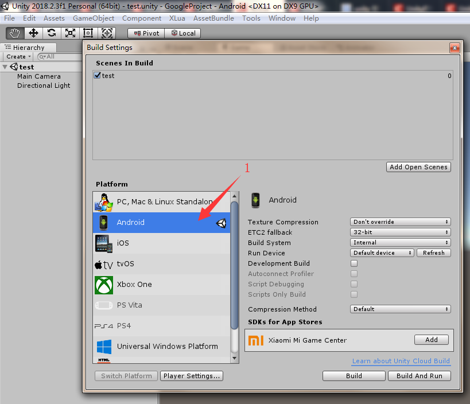
Task: Select PC, Mac & Linux Standalone platform
Action: coord(162,202)
